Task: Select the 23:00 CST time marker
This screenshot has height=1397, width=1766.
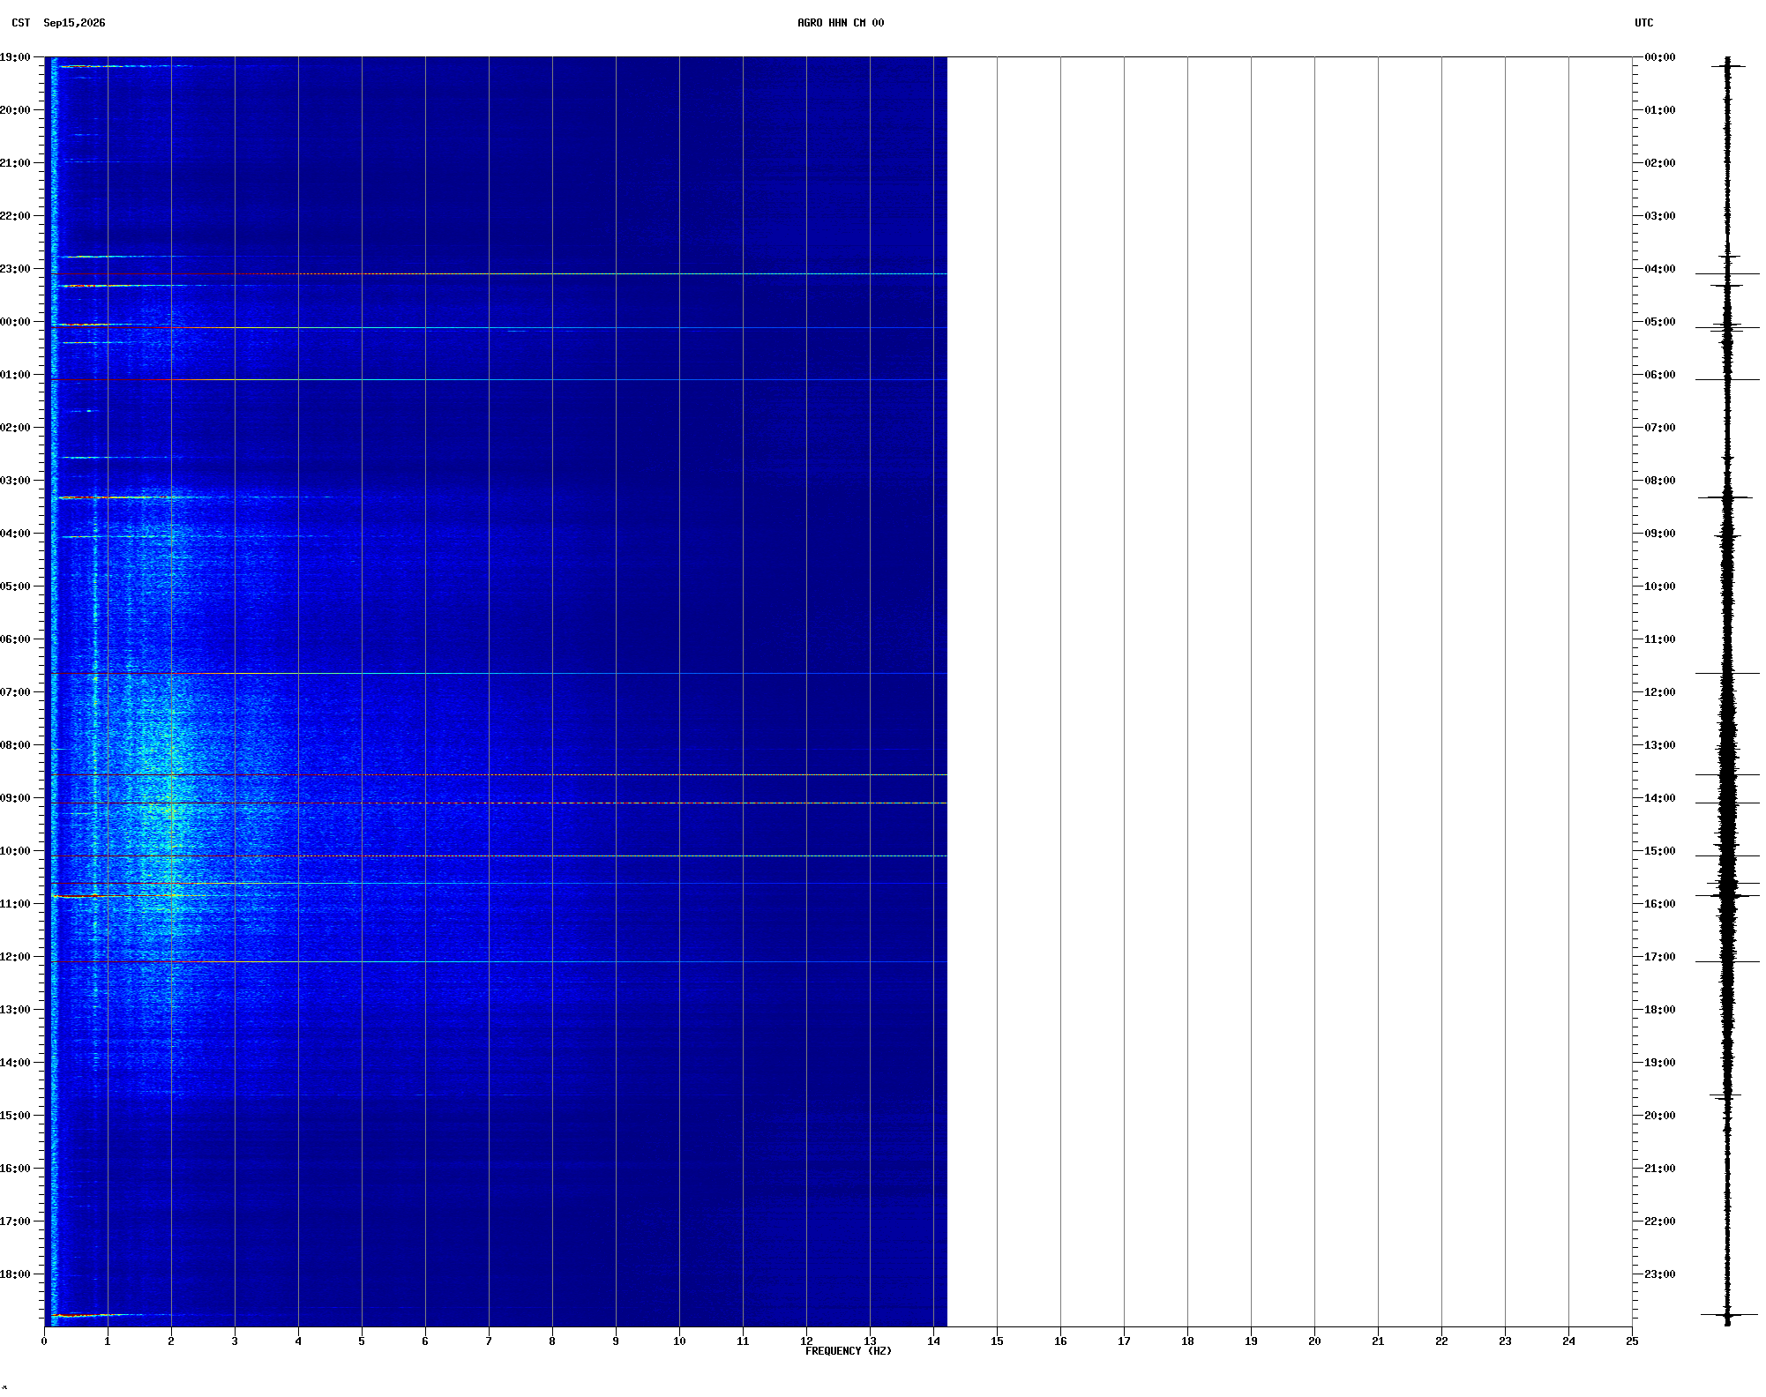Action: (x=15, y=269)
